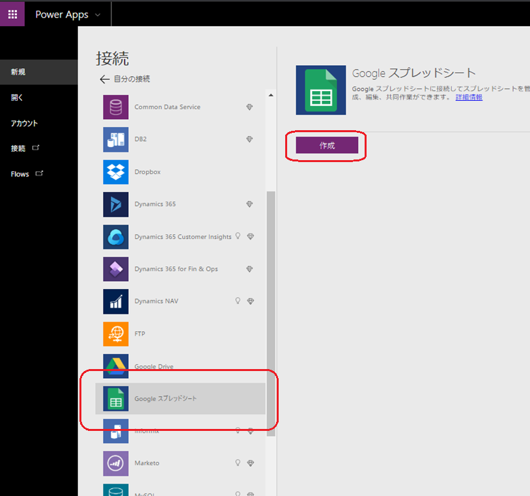Click premium diamond icon for Fin & Ops
The height and width of the screenshot is (496, 530).
tap(249, 269)
